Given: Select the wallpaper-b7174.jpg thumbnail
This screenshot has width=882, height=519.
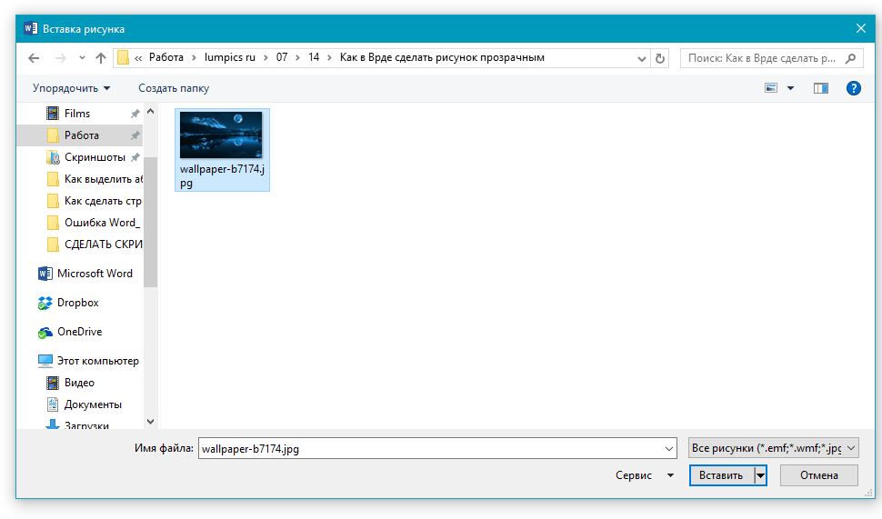Looking at the screenshot, I should tap(221, 135).
